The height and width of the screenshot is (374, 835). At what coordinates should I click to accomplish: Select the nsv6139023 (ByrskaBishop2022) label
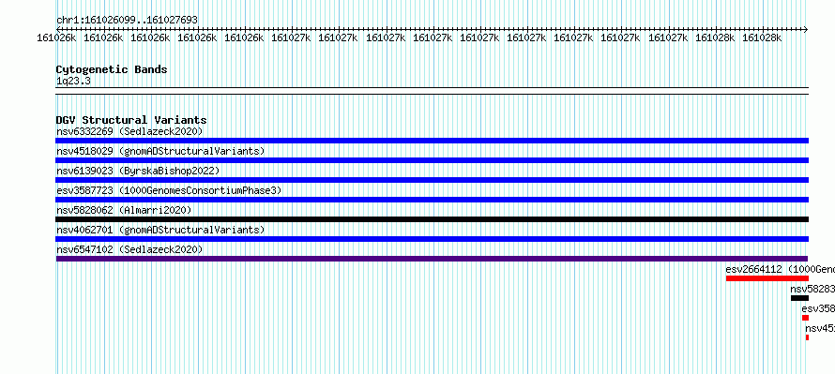pos(138,171)
